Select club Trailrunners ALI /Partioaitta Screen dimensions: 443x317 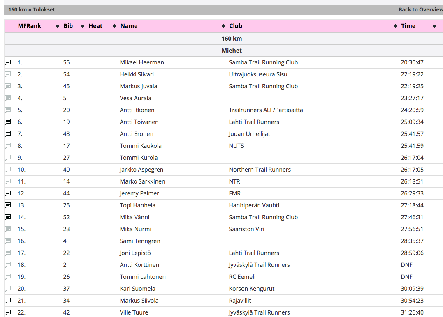[x=266, y=110]
